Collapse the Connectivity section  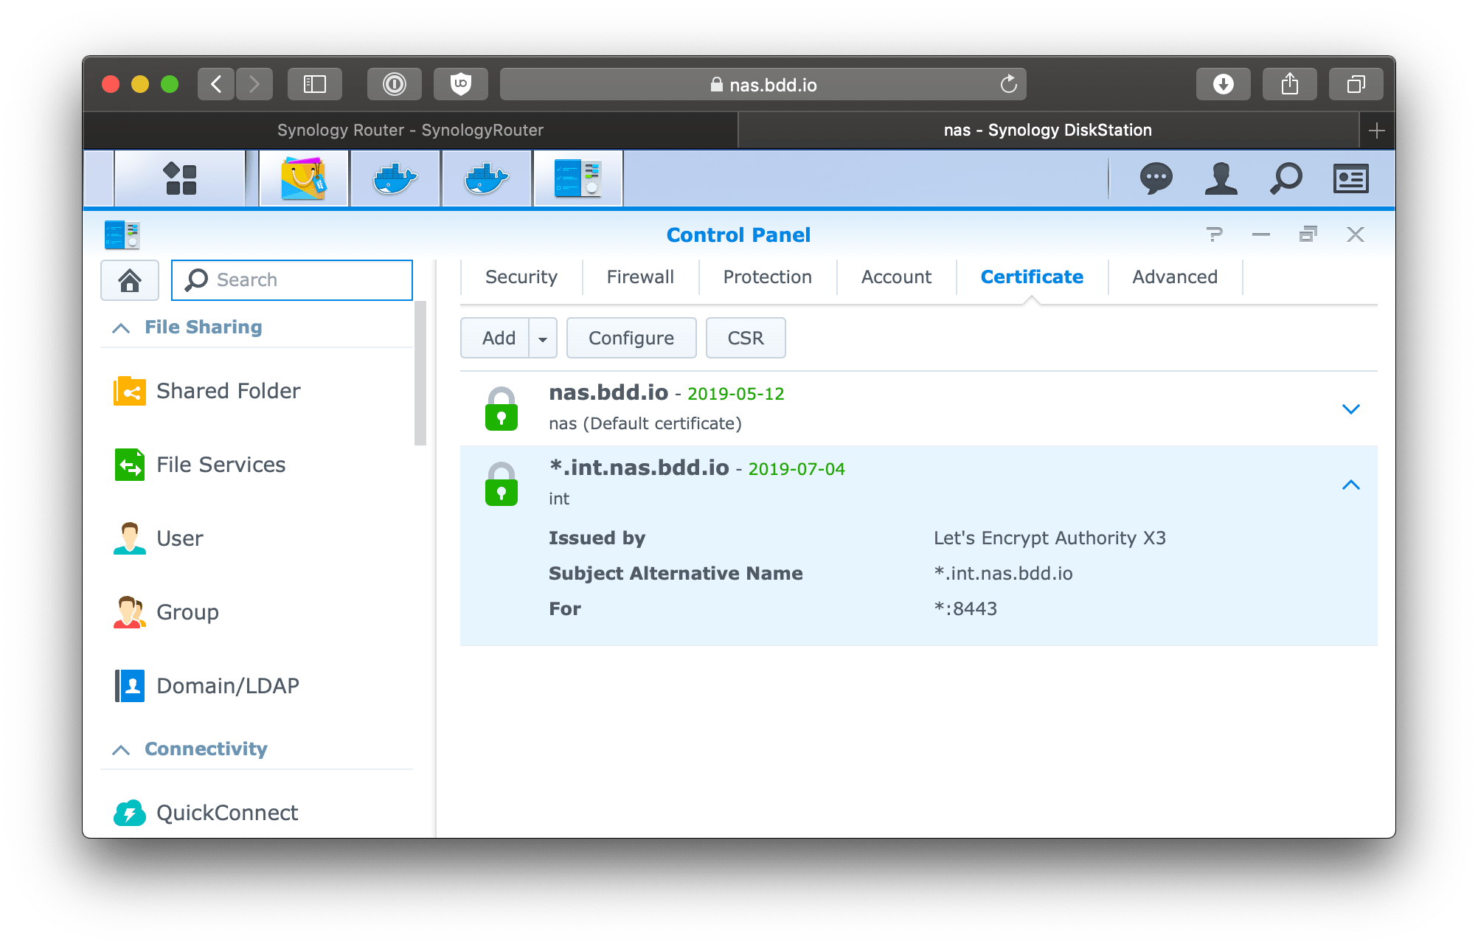pyautogui.click(x=123, y=750)
